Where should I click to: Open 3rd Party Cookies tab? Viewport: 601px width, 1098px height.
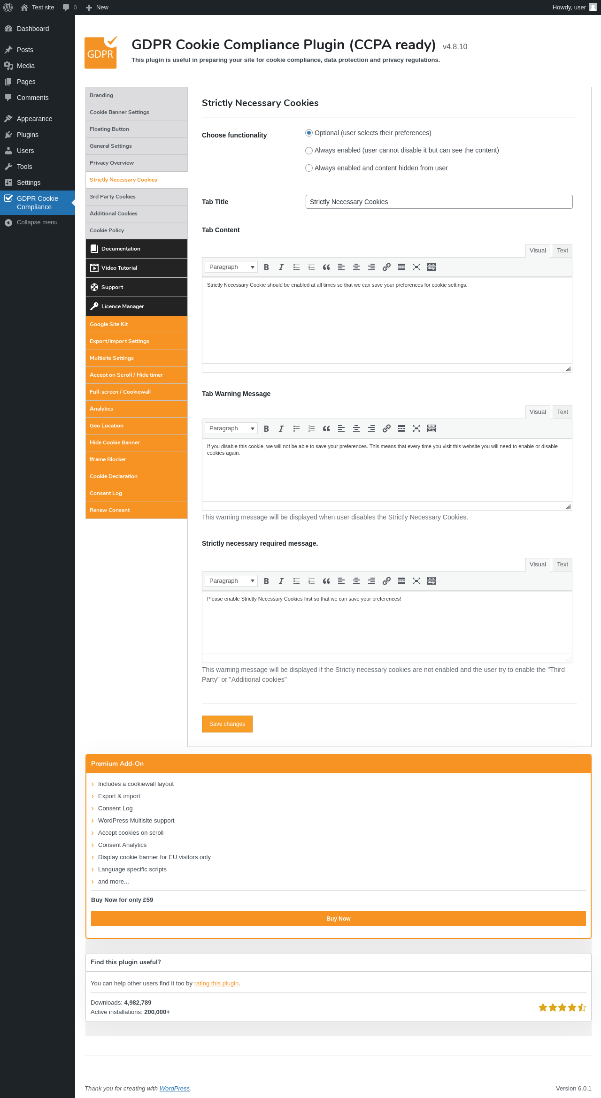pyautogui.click(x=137, y=197)
